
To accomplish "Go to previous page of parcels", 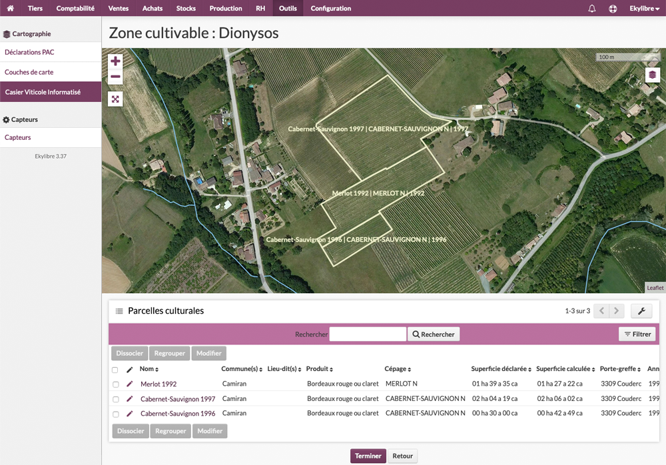I will [x=601, y=311].
